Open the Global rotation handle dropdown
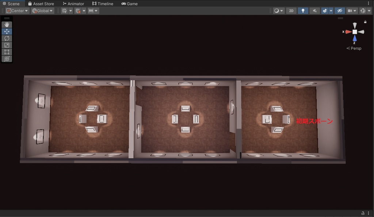 (42, 11)
